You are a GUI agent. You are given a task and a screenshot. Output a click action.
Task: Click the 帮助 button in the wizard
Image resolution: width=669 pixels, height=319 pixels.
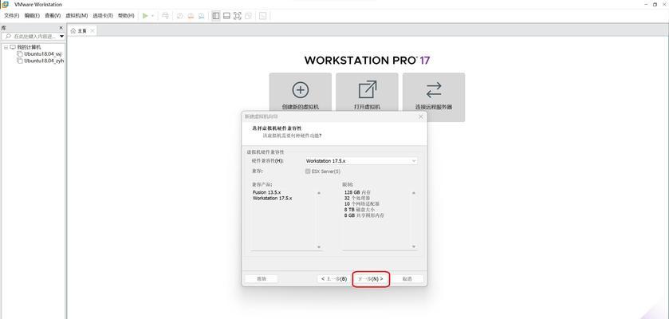(261, 278)
